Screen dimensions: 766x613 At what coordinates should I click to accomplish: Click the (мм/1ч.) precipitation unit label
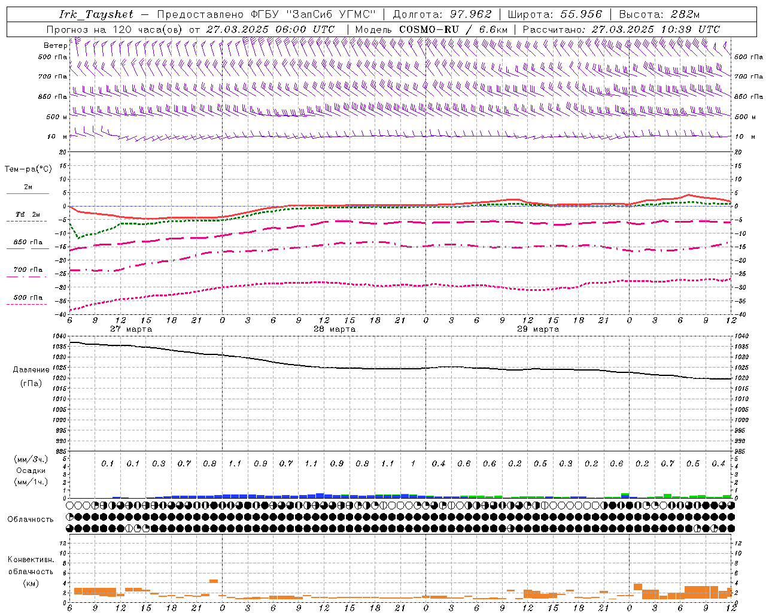[x=32, y=482]
